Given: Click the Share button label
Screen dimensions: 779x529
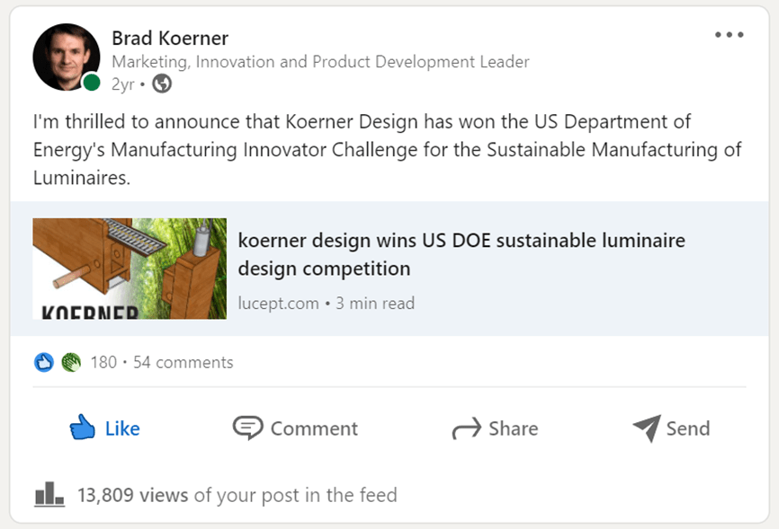Looking at the screenshot, I should 513,428.
